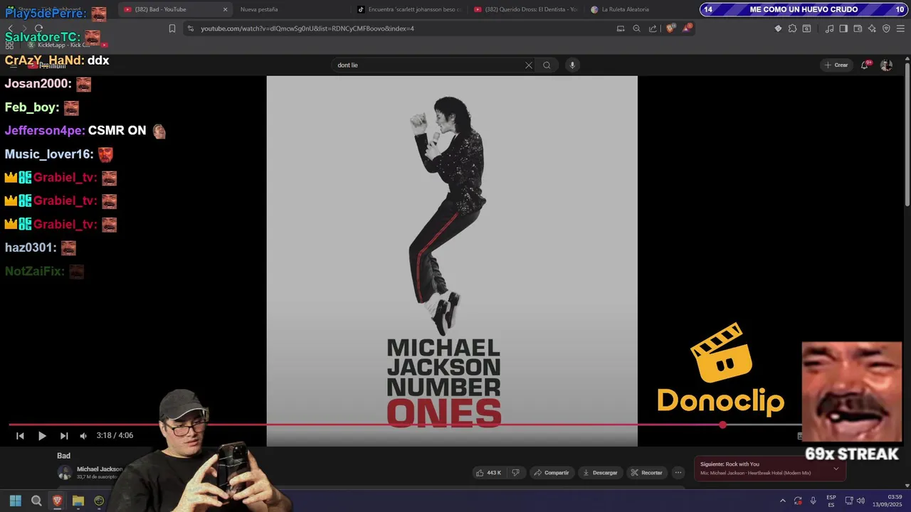Focus the 'dont lie' search field
Screen dimensions: 911x512
tap(427, 65)
